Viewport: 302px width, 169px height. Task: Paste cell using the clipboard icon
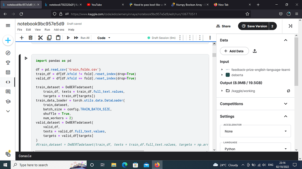58,38
